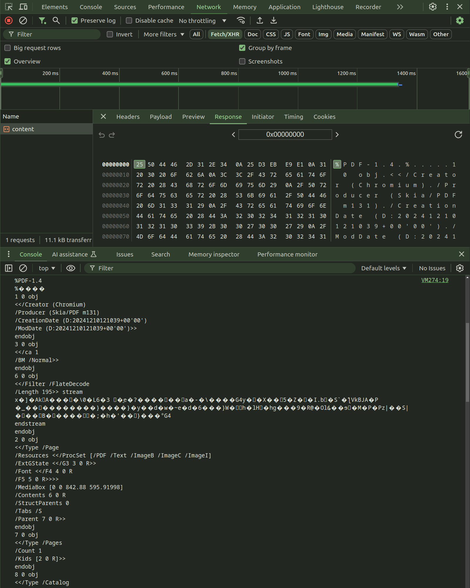The width and height of the screenshot is (470, 588).
Task: Filter by Font request type
Action: pyautogui.click(x=304, y=34)
